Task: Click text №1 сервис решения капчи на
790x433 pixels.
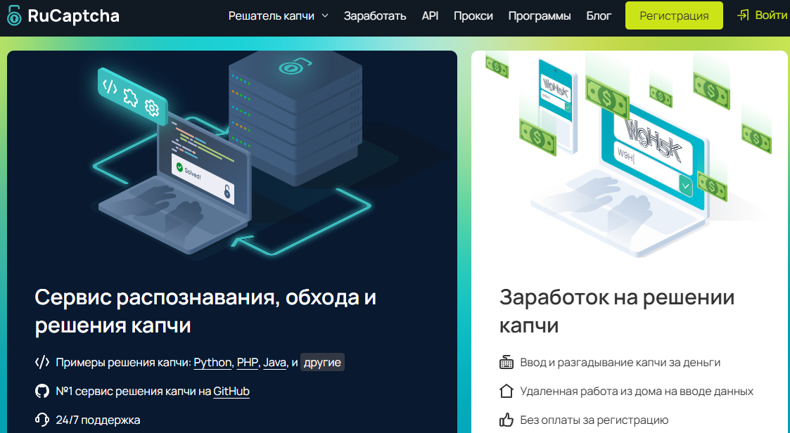Action: [133, 392]
